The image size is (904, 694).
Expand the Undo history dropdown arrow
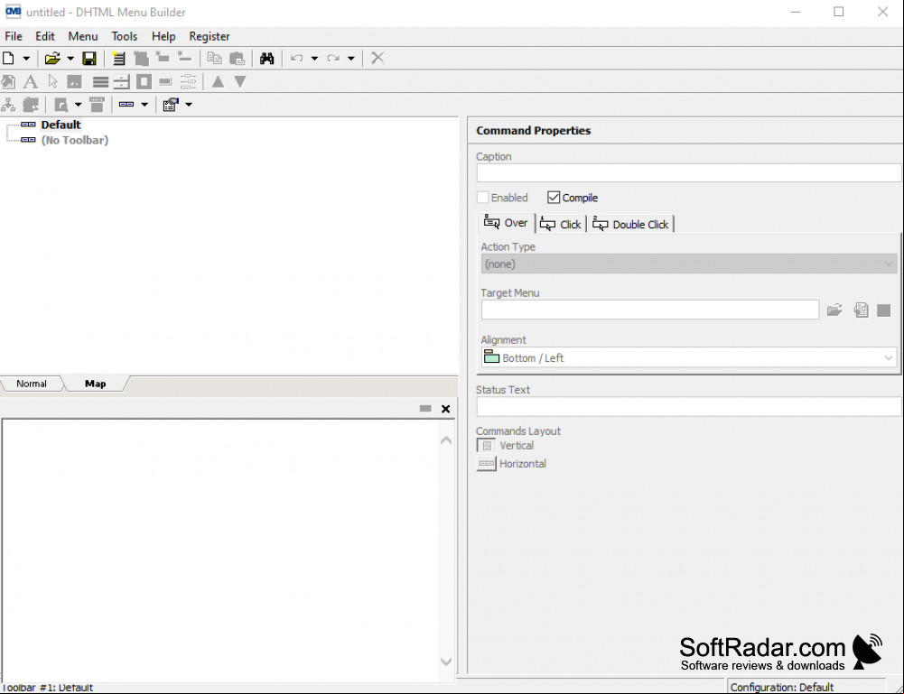(x=314, y=58)
